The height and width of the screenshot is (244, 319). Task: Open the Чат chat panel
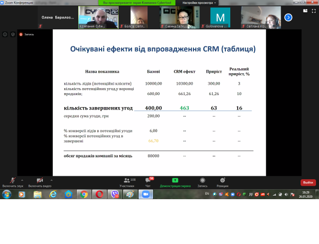pyautogui.click(x=148, y=182)
